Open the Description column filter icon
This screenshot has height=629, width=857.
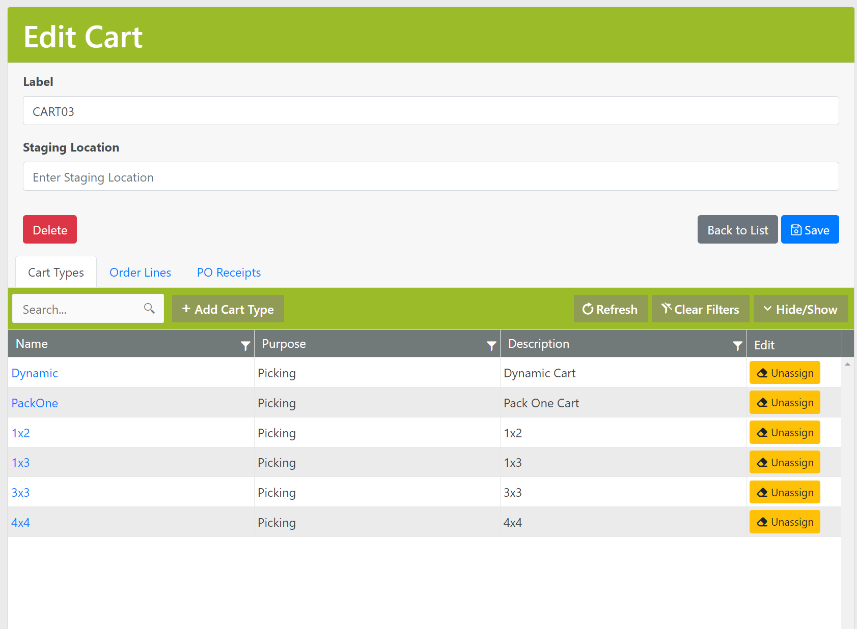pyautogui.click(x=737, y=346)
